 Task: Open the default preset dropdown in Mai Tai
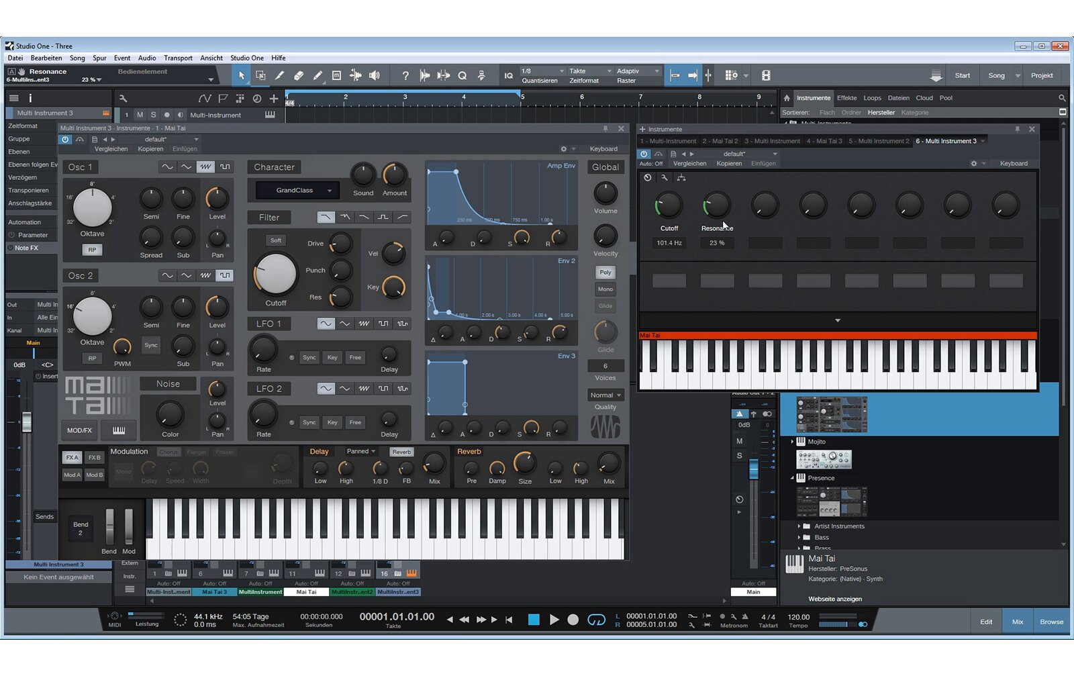[x=160, y=140]
